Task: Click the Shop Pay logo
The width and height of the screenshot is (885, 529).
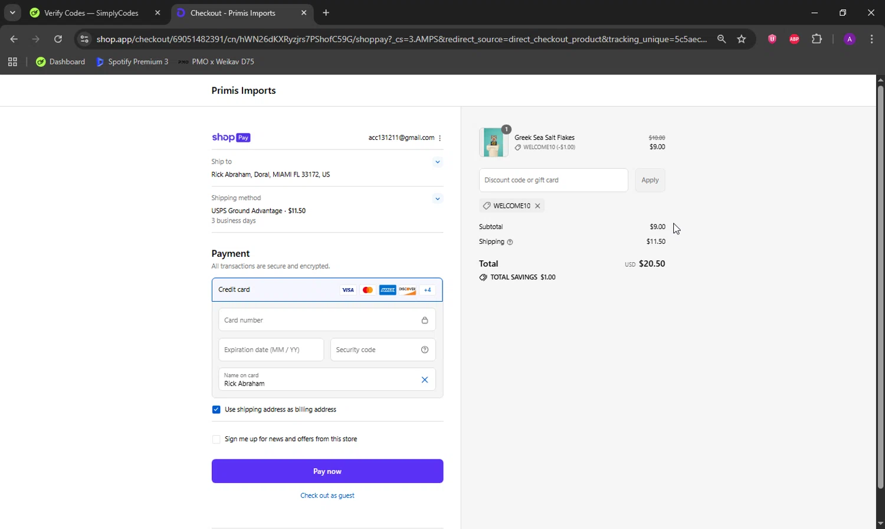Action: click(231, 138)
